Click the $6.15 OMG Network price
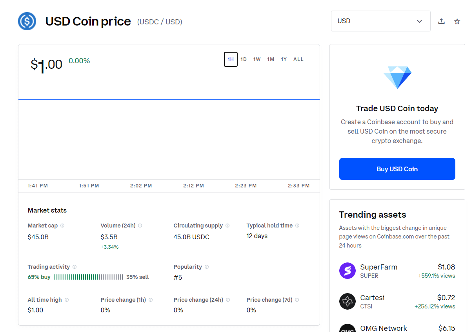The image size is (473, 332). click(447, 328)
